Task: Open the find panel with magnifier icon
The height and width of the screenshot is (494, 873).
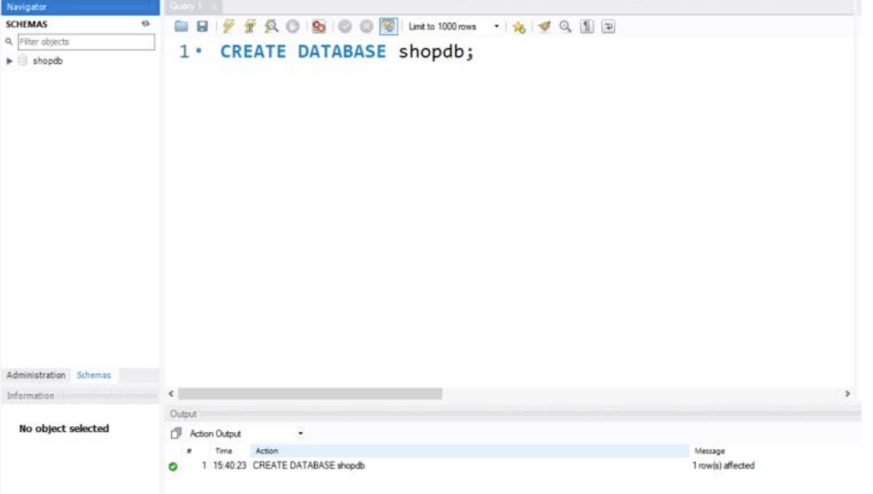Action: point(565,26)
